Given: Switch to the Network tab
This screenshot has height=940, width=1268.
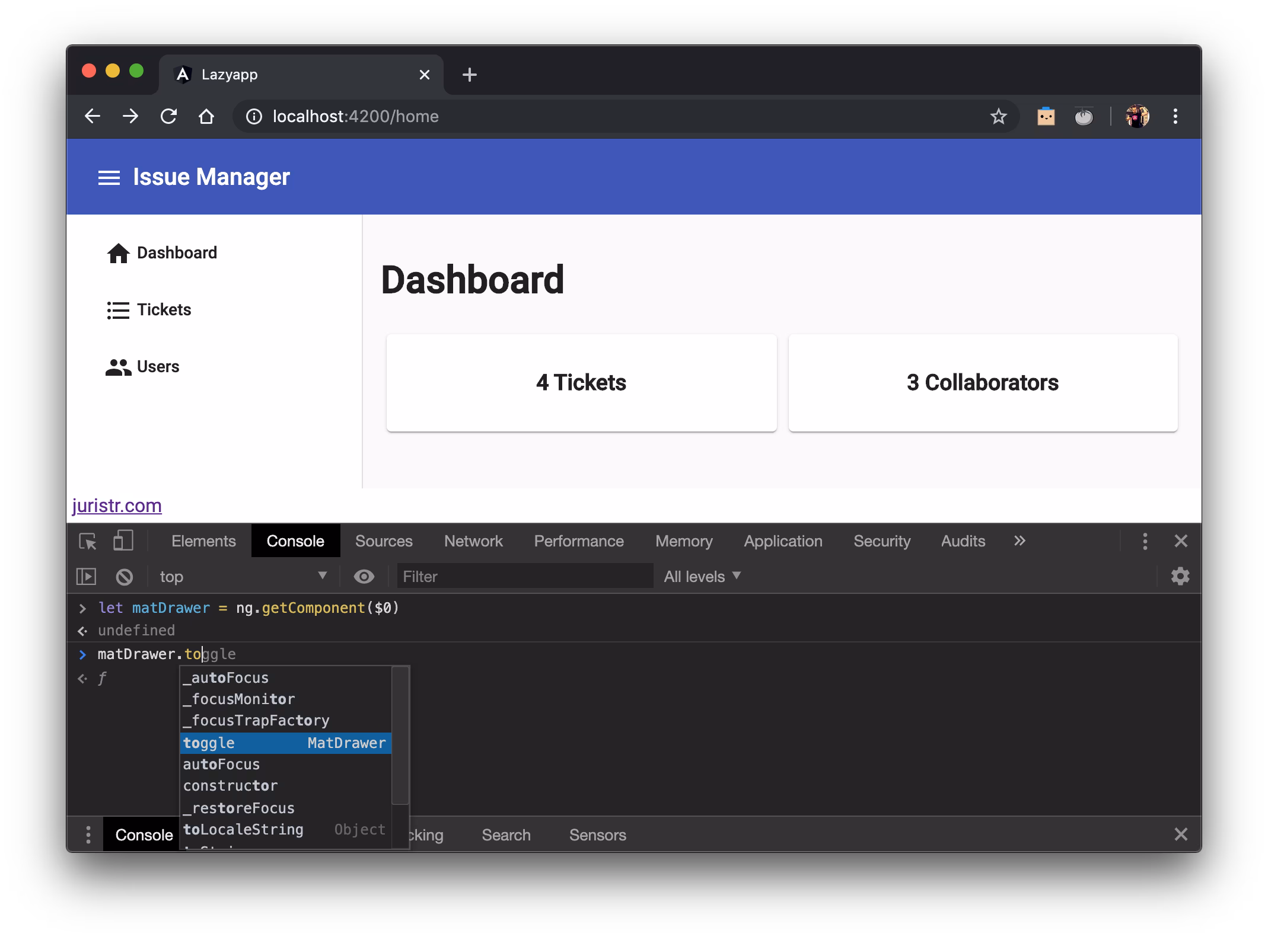Looking at the screenshot, I should coord(473,541).
